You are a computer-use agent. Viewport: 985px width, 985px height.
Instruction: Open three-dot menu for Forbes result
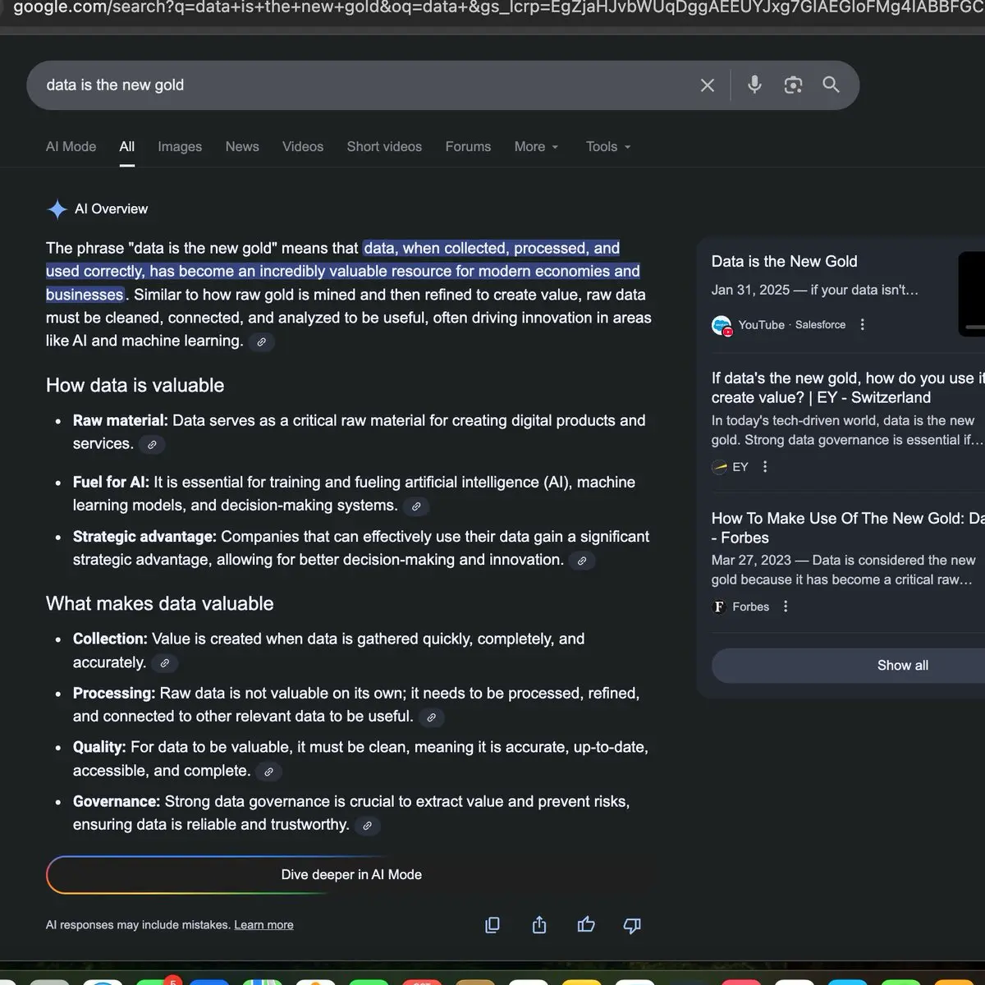click(x=786, y=607)
